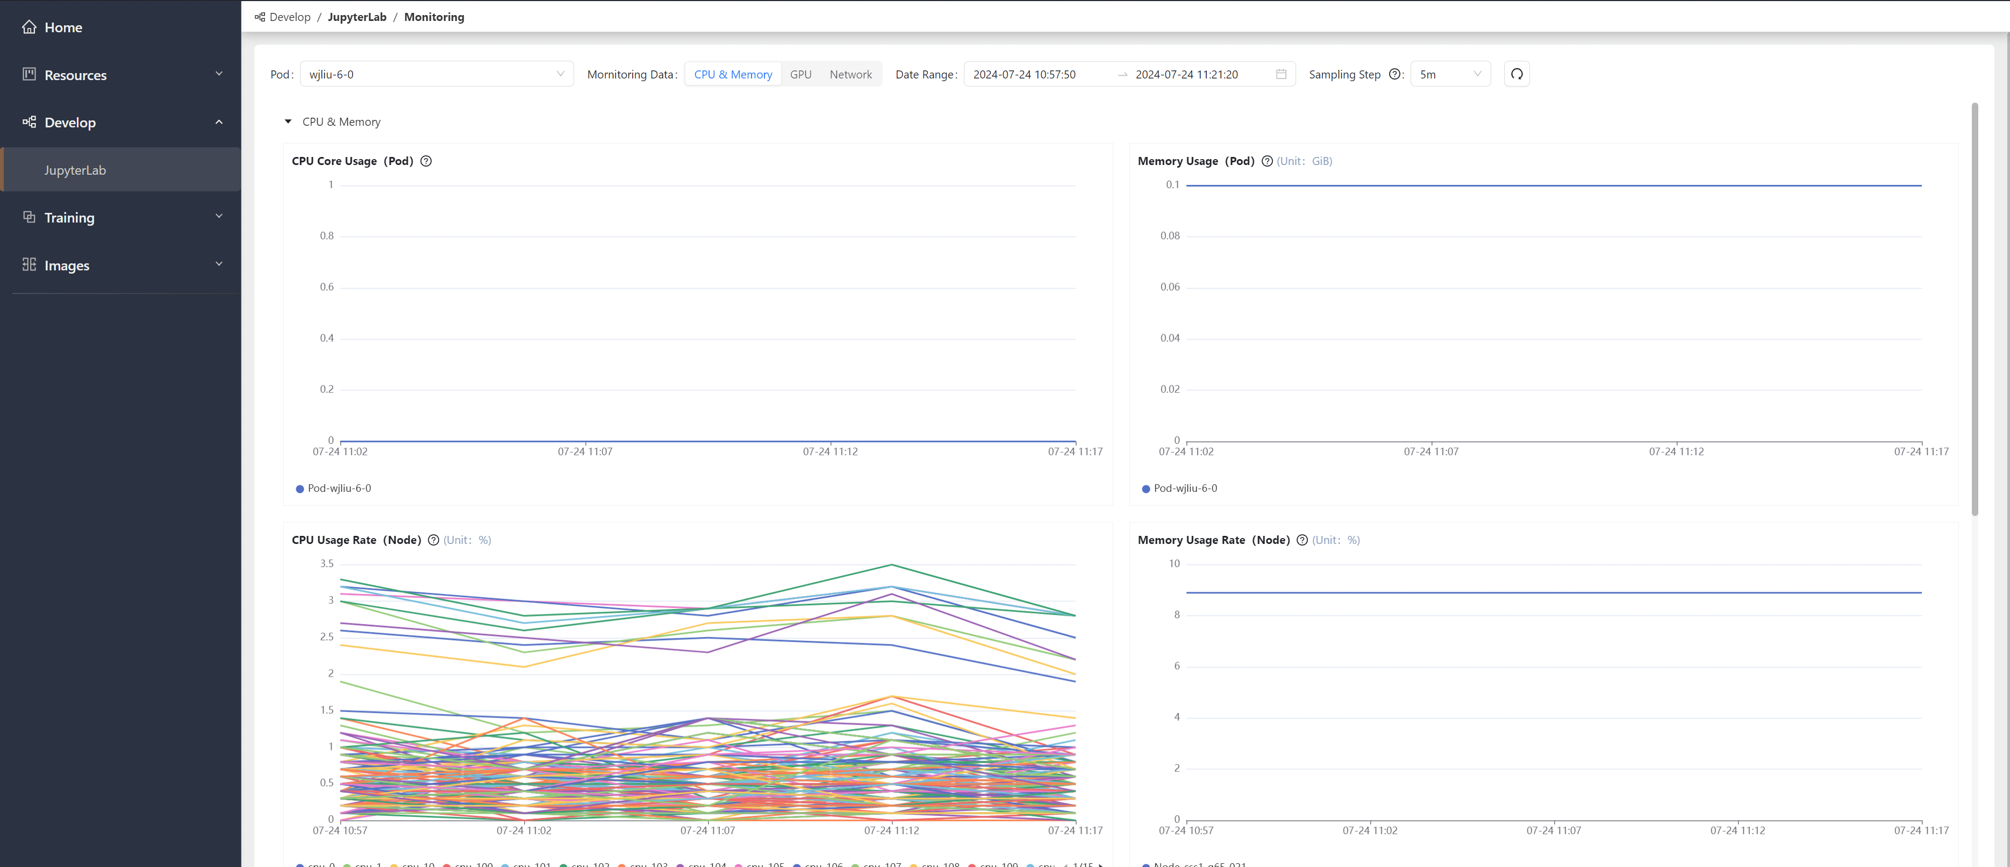2010x867 pixels.
Task: Collapse the Develop menu chevron
Action: point(219,121)
